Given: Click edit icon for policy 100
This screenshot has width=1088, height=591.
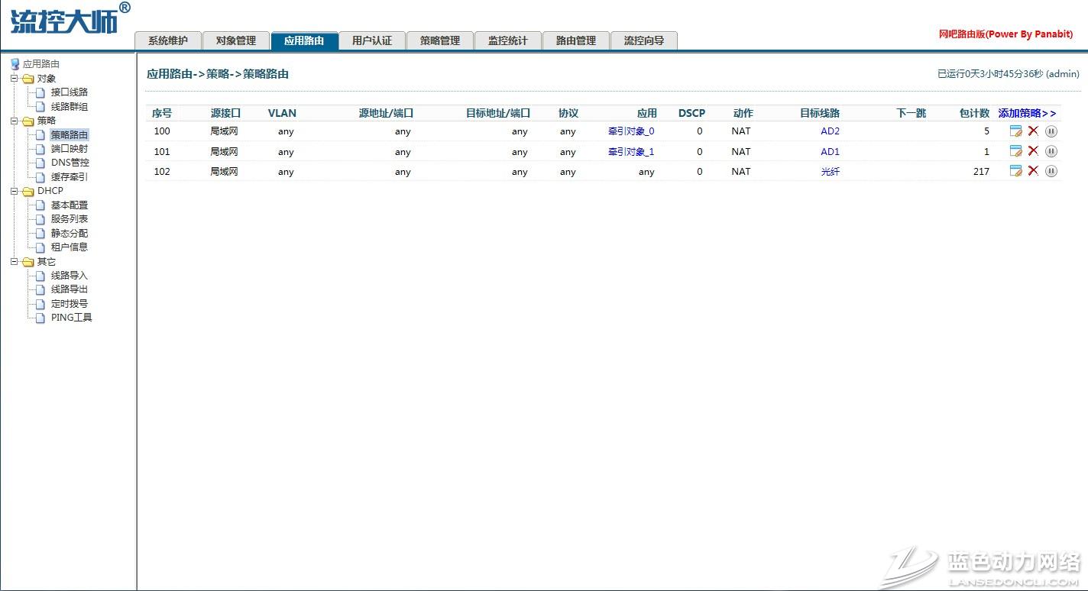Looking at the screenshot, I should point(1015,131).
